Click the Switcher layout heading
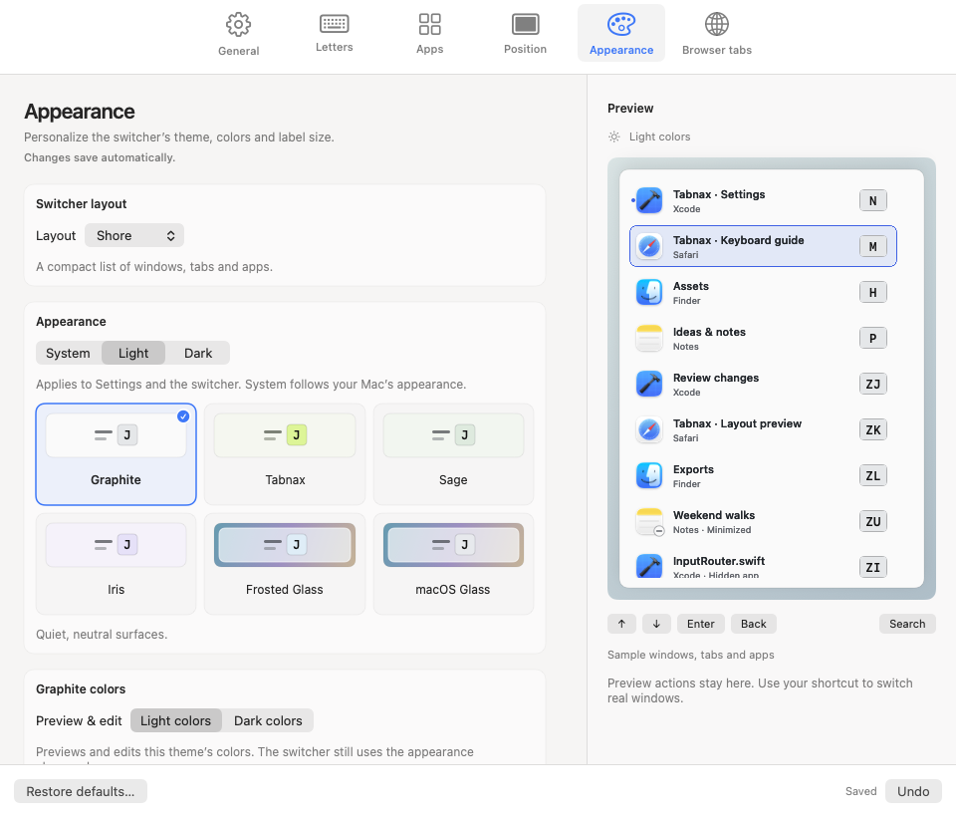This screenshot has height=817, width=956. pos(81,204)
